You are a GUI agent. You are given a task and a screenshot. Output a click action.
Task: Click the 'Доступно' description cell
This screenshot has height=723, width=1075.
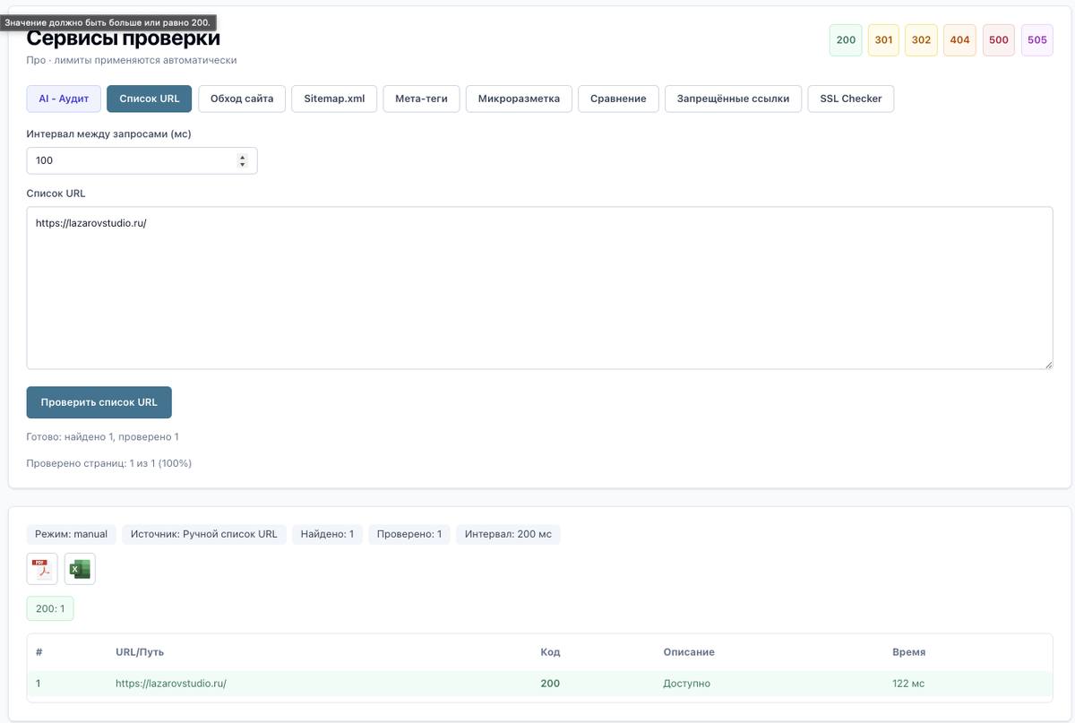point(686,684)
